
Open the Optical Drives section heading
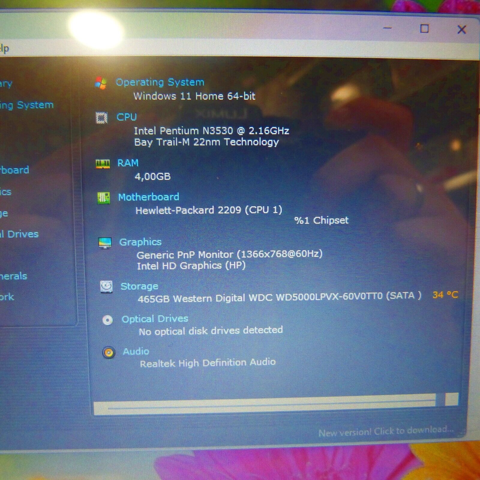point(155,319)
